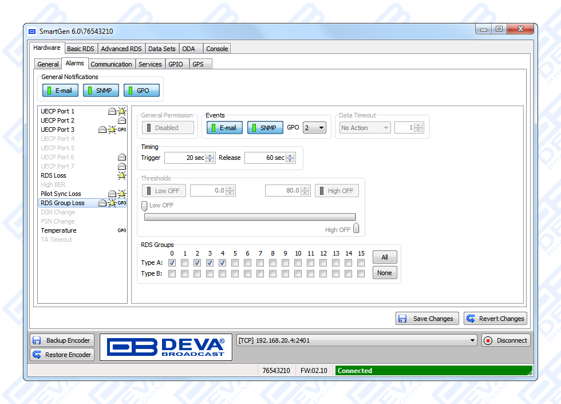The image size is (561, 404).
Task: Toggle the General Notifications SNMP button
Action: [x=101, y=91]
